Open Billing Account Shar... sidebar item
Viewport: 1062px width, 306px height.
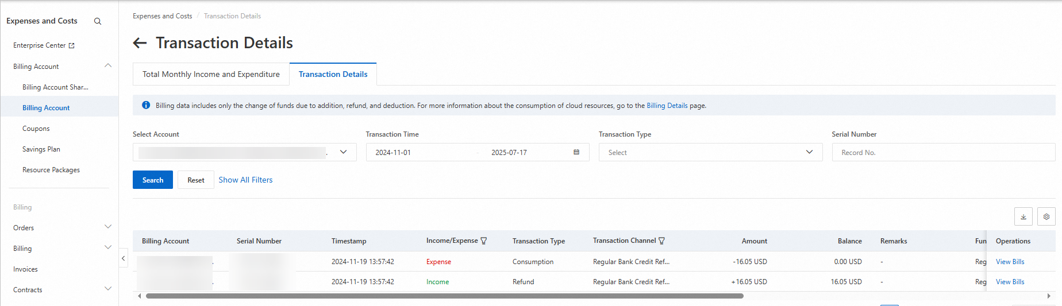tap(55, 87)
